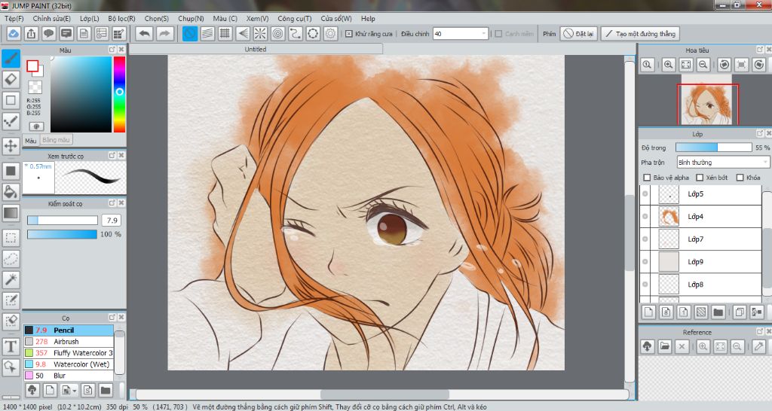772x411 pixels.
Task: Click the export/share icon in toolbar
Action: click(31, 33)
